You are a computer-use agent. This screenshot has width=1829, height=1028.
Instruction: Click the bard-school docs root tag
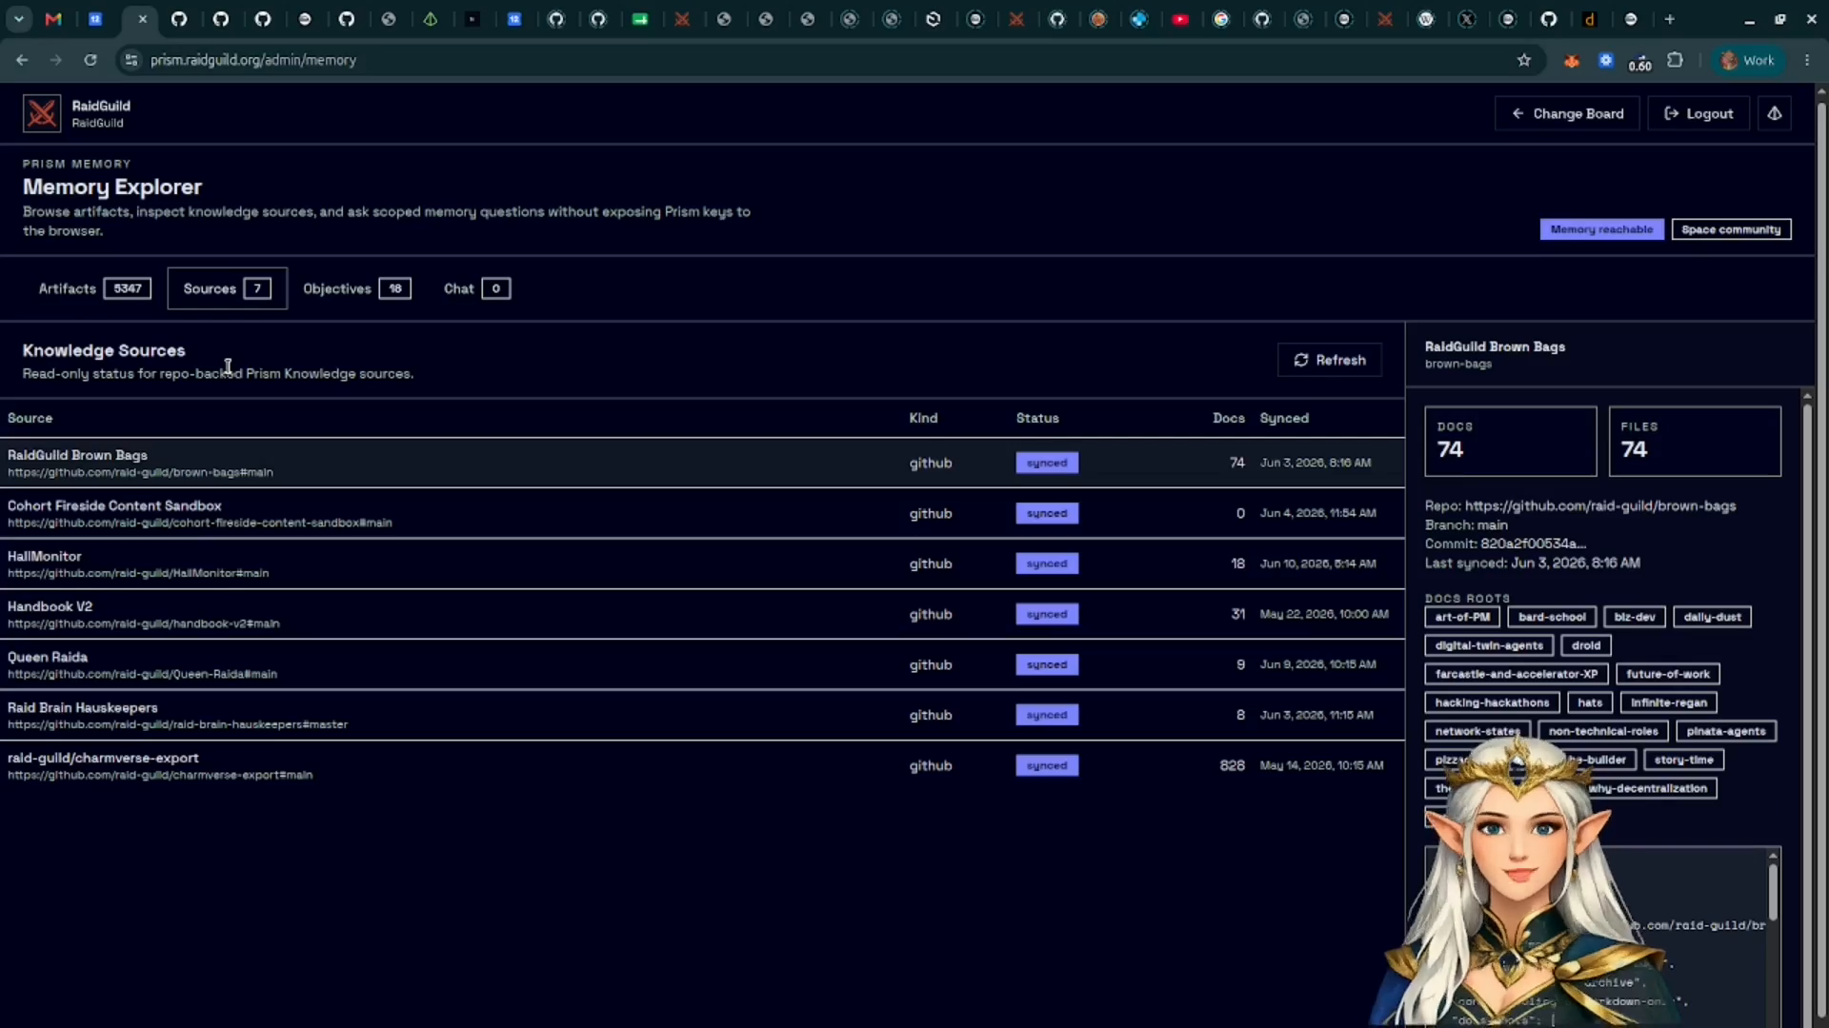[1552, 617]
